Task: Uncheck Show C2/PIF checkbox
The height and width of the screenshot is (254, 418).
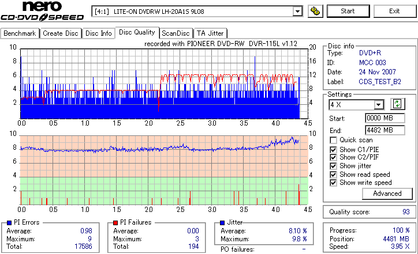Action: 333,157
